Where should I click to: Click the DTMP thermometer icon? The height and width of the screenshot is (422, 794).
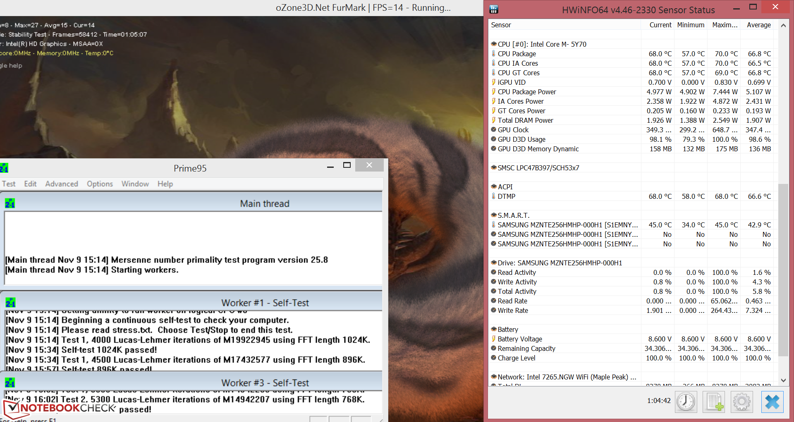click(493, 196)
